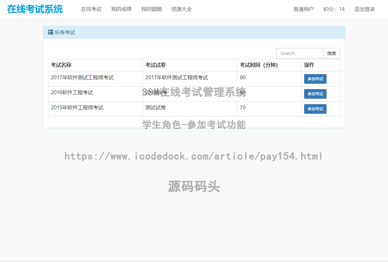This screenshot has width=388, height=262.
Task: Click the 普通用户 label
Action: click(x=303, y=9)
